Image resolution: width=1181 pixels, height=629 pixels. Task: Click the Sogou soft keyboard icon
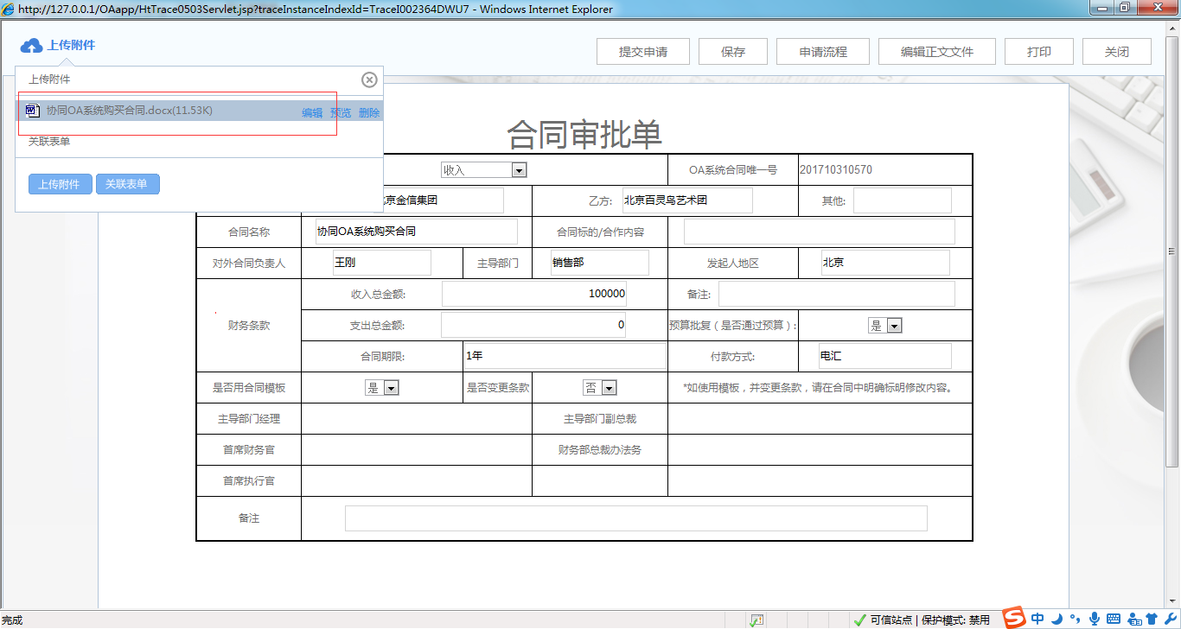[1114, 619]
